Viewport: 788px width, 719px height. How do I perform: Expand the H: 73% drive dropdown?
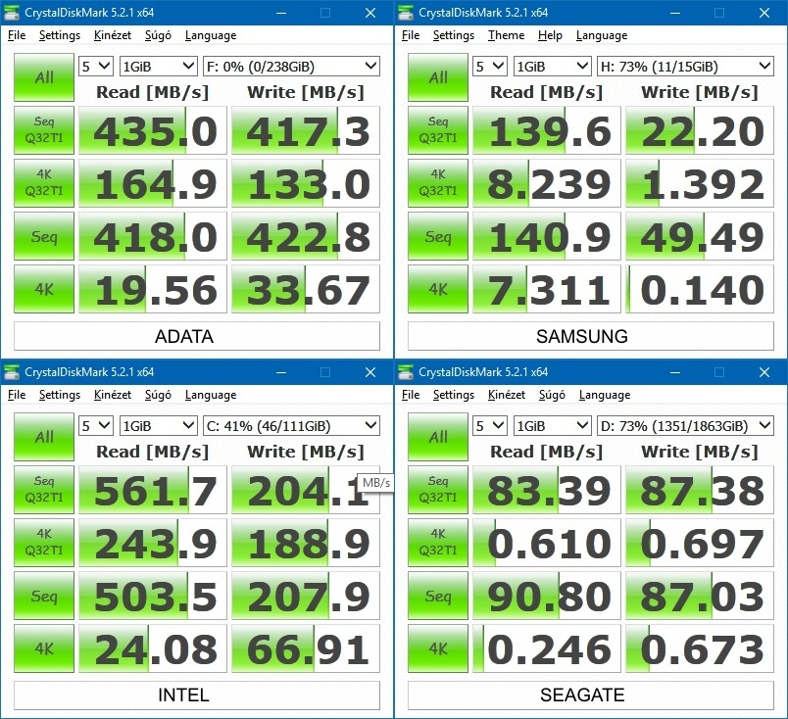(x=685, y=67)
